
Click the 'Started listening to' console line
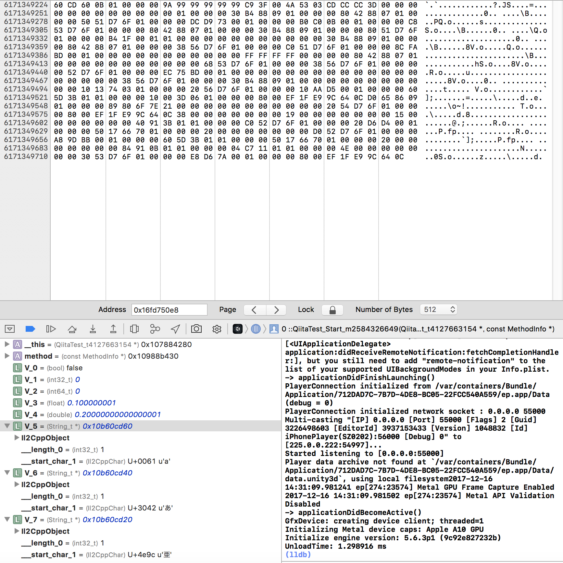point(364,453)
